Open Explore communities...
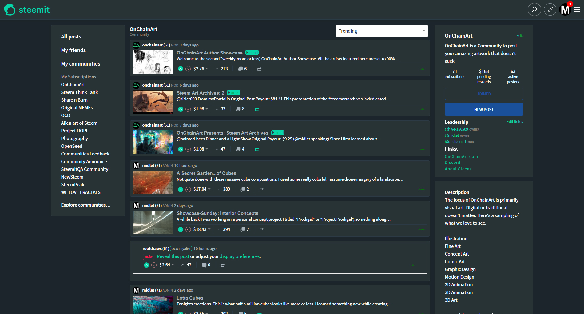 pyautogui.click(x=86, y=205)
